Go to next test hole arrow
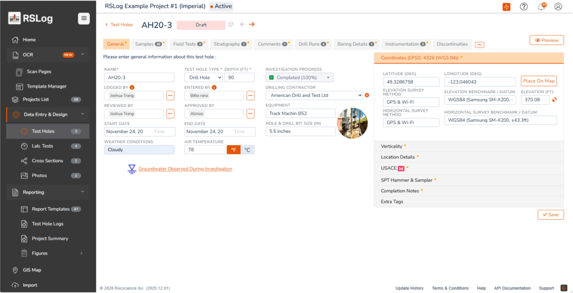The image size is (573, 293). coord(252,25)
